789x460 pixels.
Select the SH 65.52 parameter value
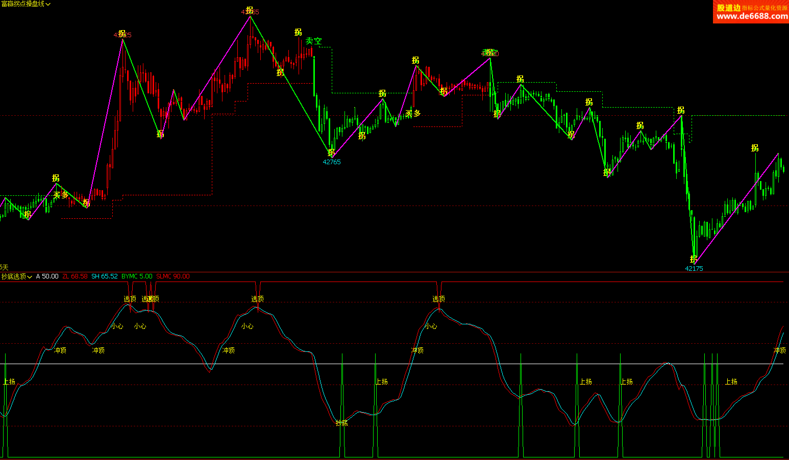pos(104,276)
